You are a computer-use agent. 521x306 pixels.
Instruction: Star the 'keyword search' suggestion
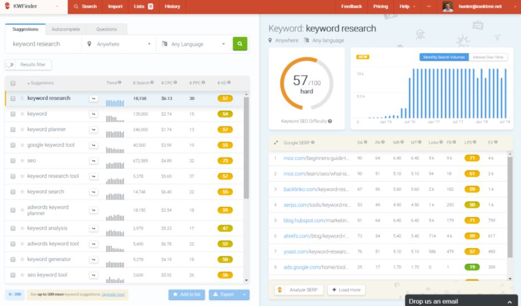click(x=22, y=192)
